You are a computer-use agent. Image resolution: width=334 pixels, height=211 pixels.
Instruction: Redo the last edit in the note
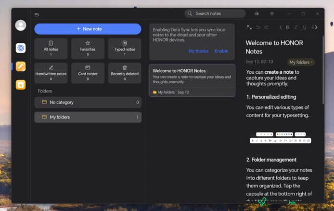[x=266, y=27]
